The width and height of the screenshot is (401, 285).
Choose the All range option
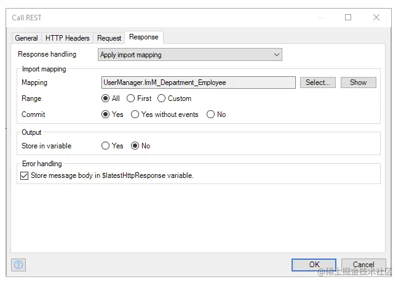coord(106,98)
